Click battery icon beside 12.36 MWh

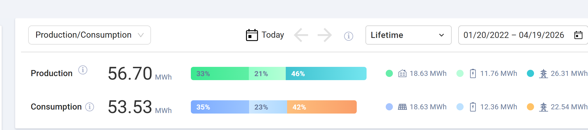473,107
